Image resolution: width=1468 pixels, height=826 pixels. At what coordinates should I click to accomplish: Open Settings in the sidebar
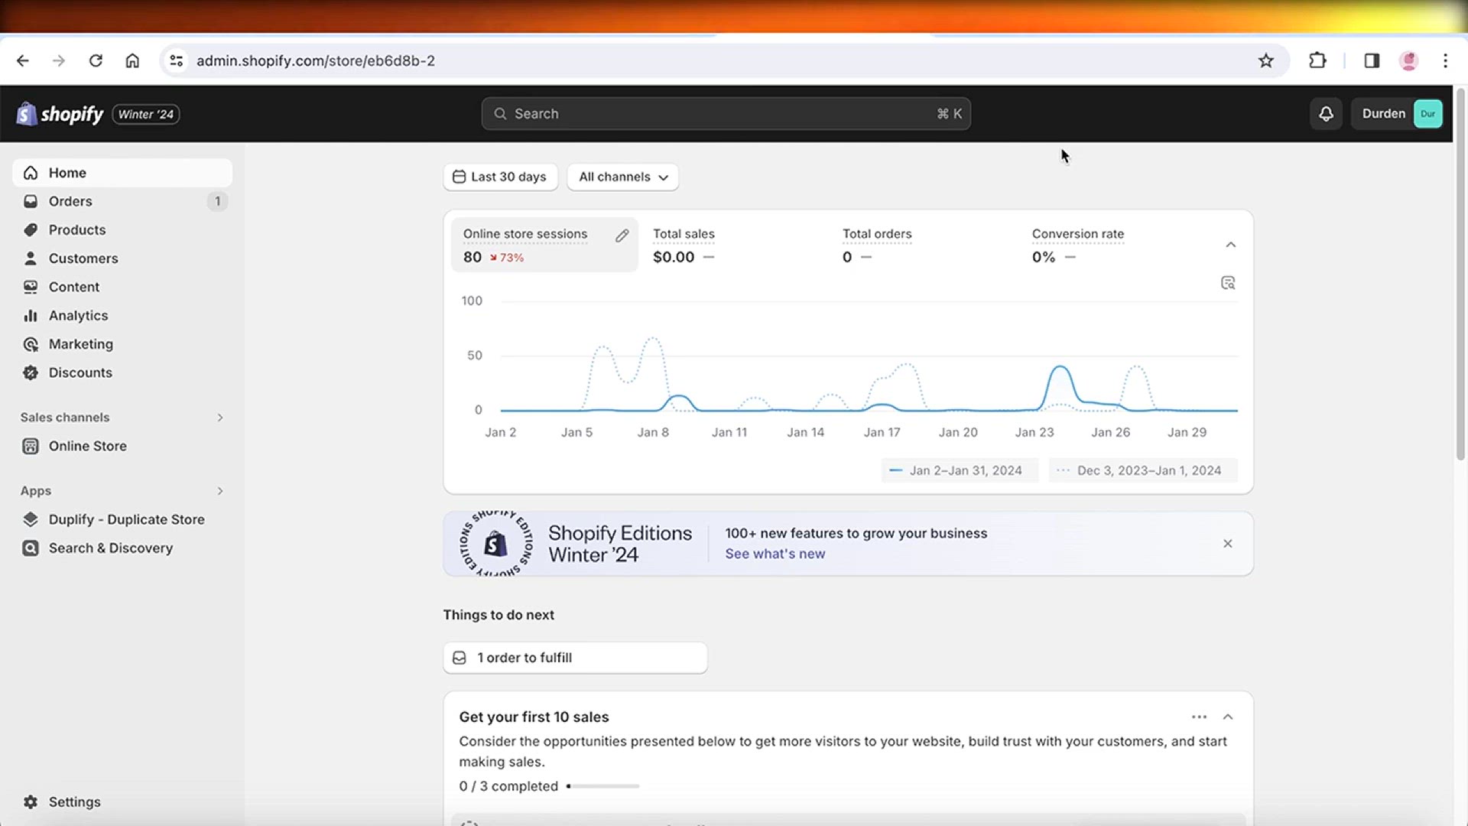tap(122, 802)
